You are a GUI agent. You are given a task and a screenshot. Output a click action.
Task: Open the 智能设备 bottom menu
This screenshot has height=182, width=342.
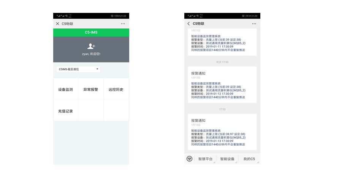coord(227,159)
